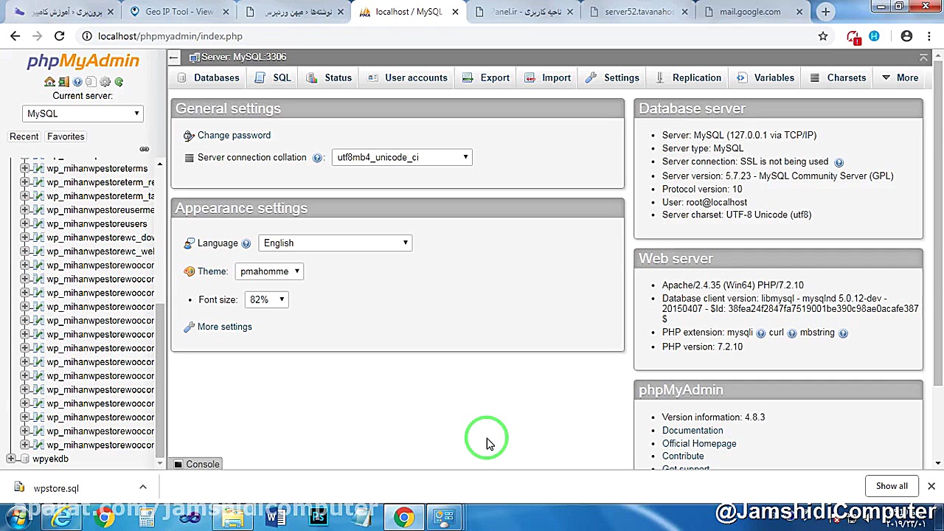Open the Theme dropdown showing pmahomme

pyautogui.click(x=269, y=271)
